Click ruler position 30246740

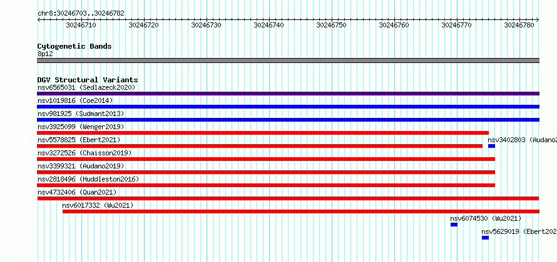269,25
